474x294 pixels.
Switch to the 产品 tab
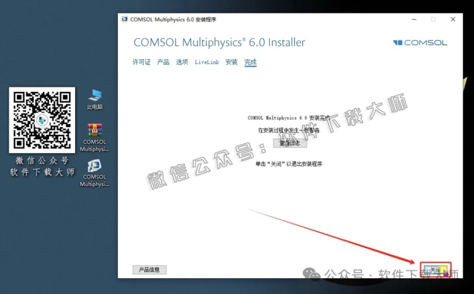pyautogui.click(x=162, y=62)
